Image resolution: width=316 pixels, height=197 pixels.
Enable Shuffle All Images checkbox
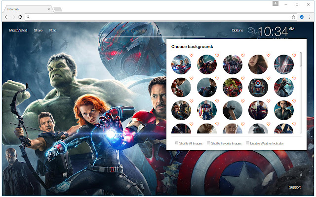pos(177,143)
